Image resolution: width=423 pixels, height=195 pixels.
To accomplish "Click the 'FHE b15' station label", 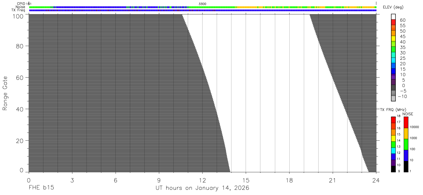I will [x=41, y=188].
